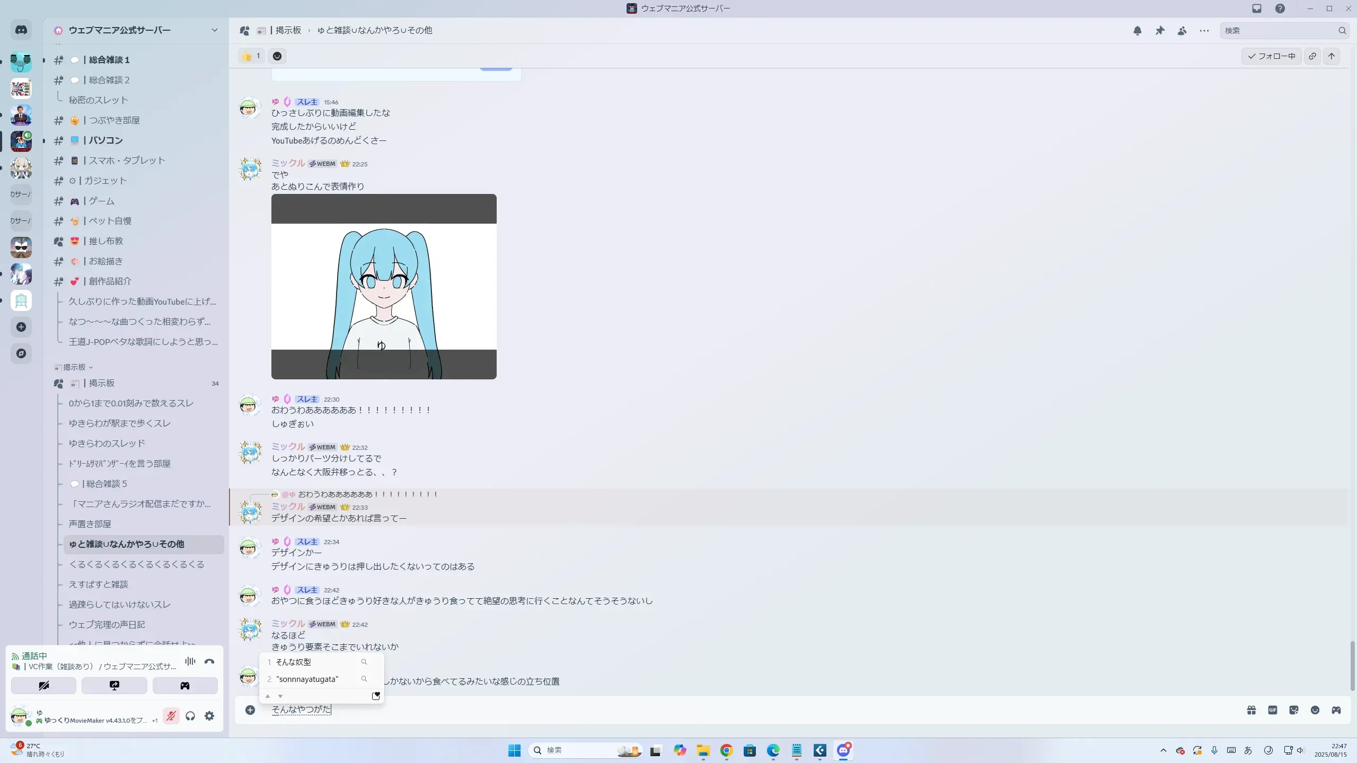1357x763 pixels.
Task: Toggle headphone deafen button
Action: pyautogui.click(x=190, y=716)
